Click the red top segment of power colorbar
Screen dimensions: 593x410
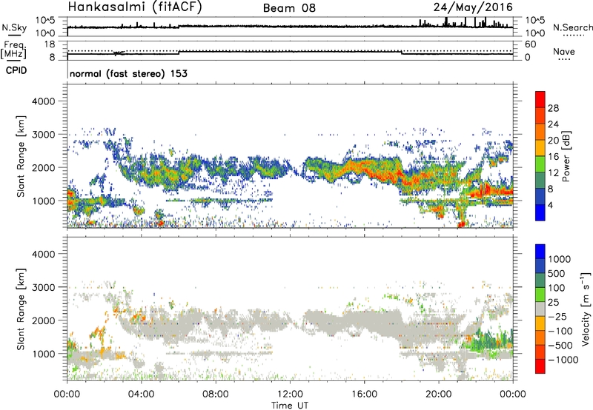click(x=540, y=99)
